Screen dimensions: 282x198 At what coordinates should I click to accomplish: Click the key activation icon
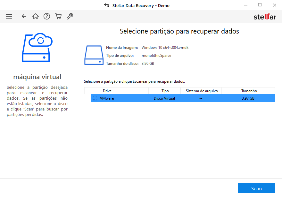pyautogui.click(x=70, y=16)
